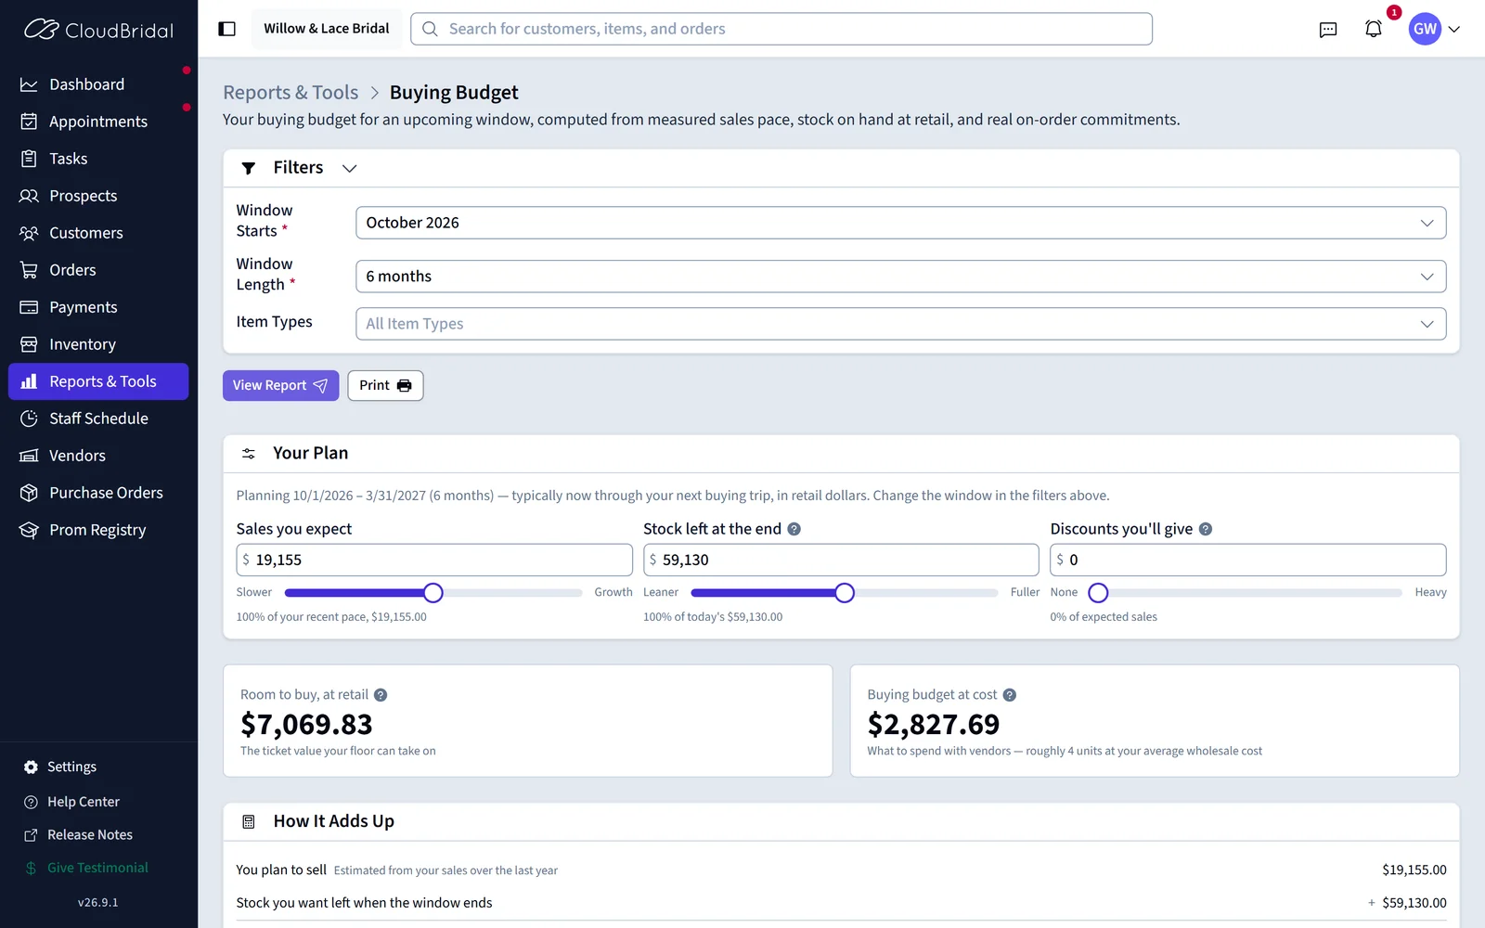Viewport: 1485px width, 928px height.
Task: Click the Dashboard chart icon
Action: 29,84
